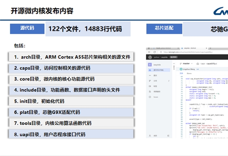Image resolution: width=228 pixels, height=156 pixels.
Task: Click the AtomGit logo in the dark header
Action: (x=150, y=57)
